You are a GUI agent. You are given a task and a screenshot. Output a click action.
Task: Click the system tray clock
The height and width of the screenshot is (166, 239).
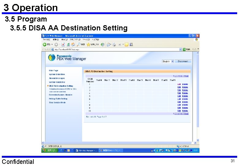(x=195, y=150)
